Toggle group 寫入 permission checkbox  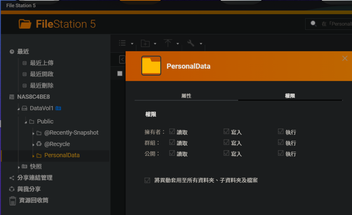tap(226, 142)
